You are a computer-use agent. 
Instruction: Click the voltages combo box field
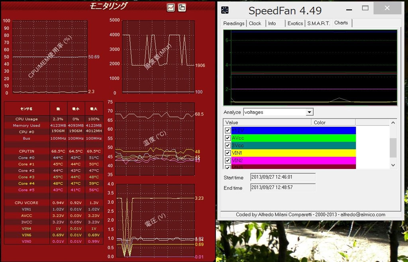click(278, 112)
